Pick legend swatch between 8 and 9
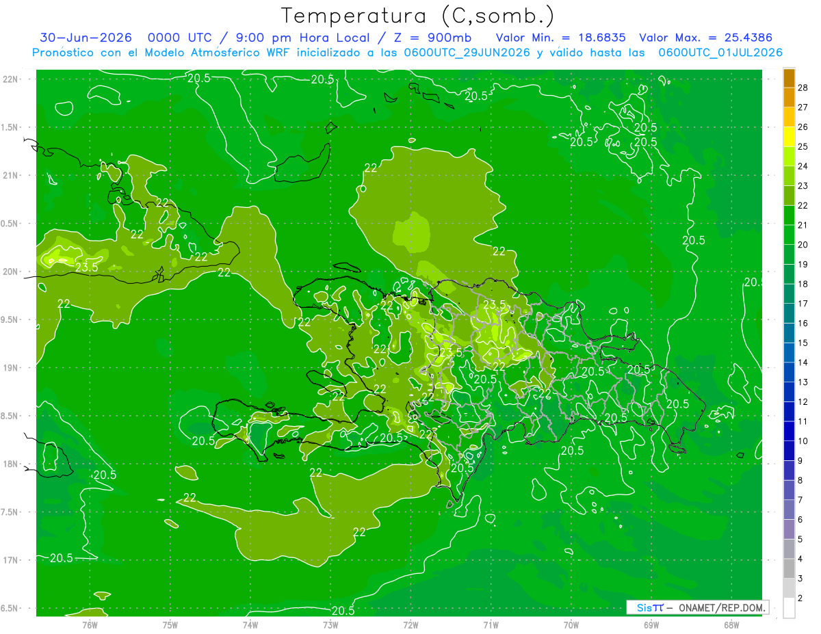This screenshot has height=634, width=821. click(x=789, y=471)
